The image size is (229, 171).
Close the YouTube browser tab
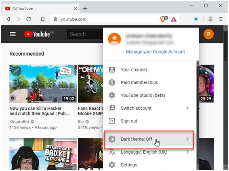click(76, 8)
